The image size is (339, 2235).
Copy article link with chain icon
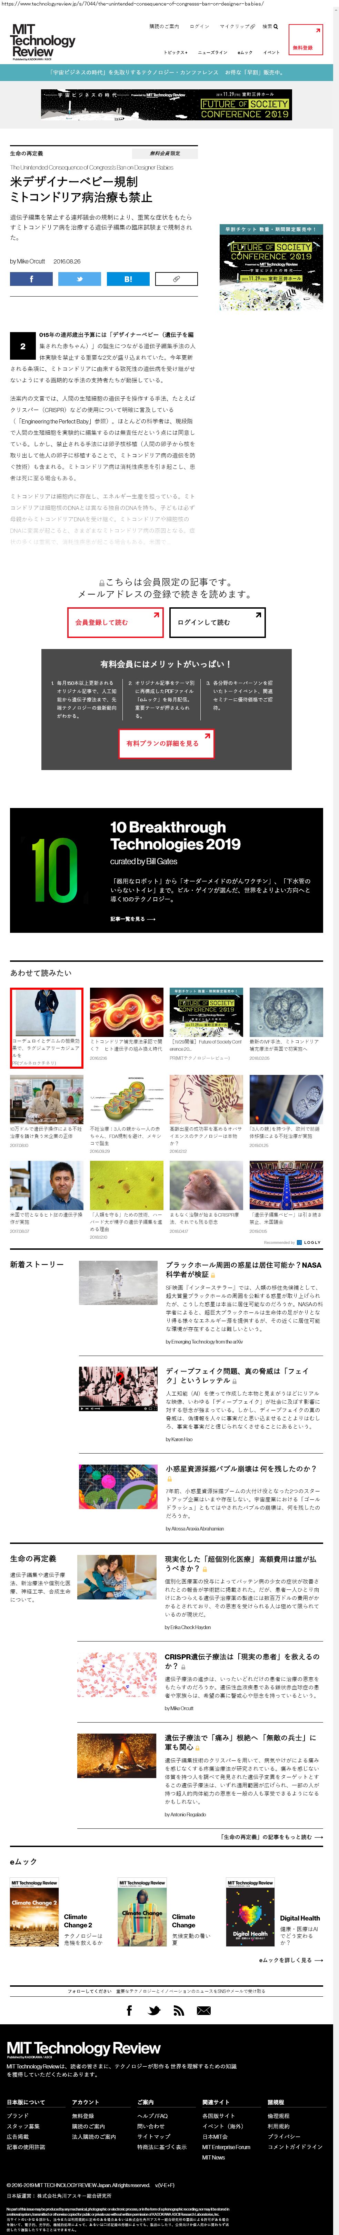pyautogui.click(x=176, y=279)
